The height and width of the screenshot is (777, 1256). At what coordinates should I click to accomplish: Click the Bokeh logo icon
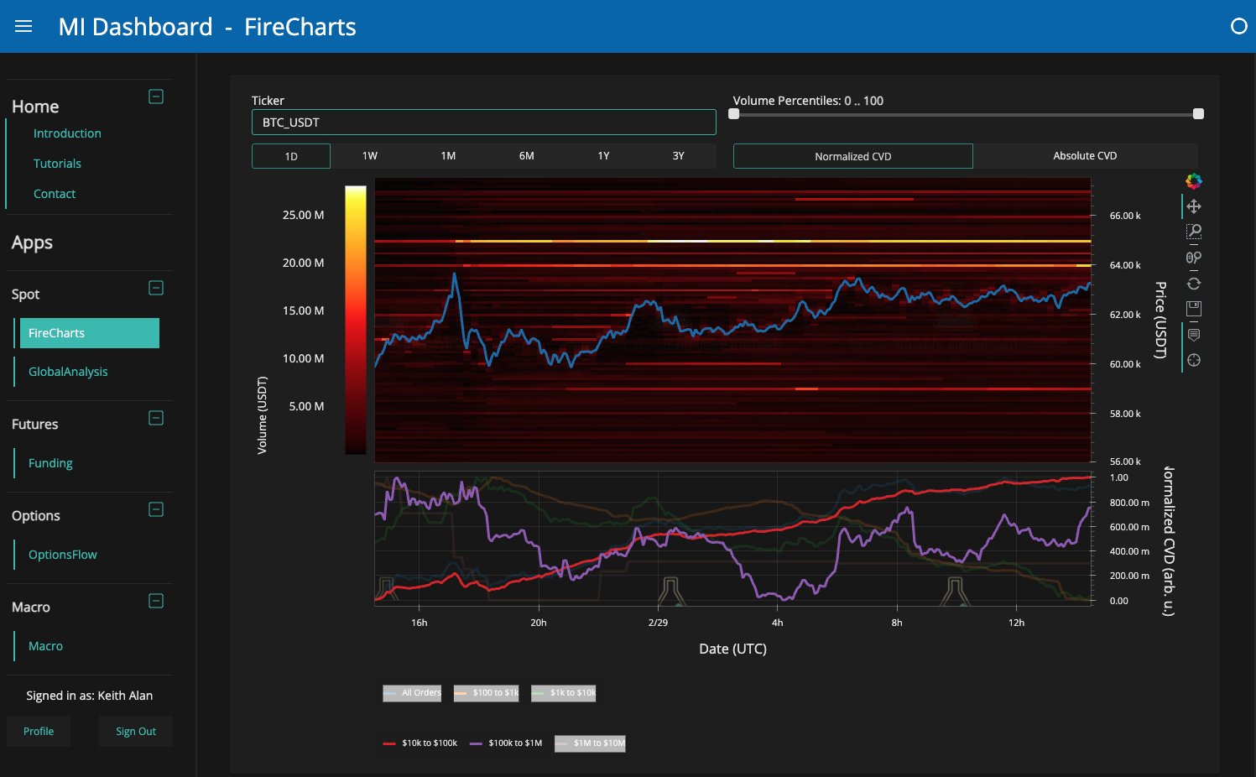pos(1193,181)
